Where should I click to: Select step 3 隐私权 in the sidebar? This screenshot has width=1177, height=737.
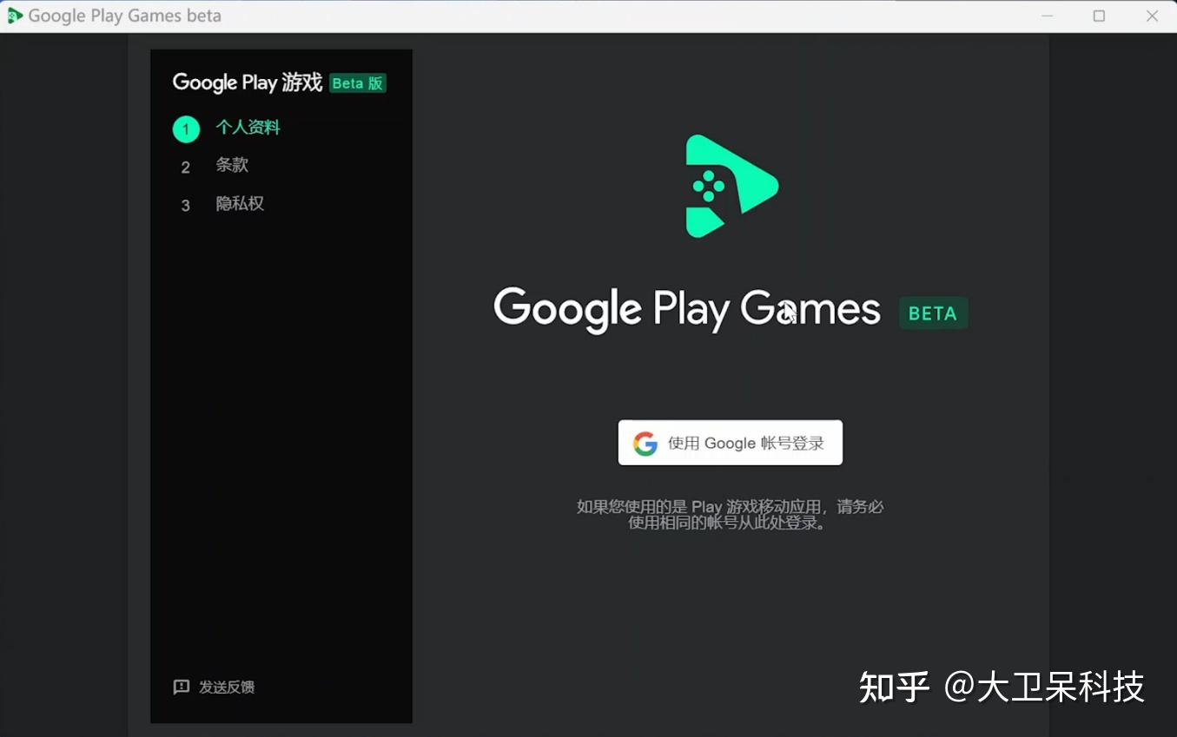point(222,205)
